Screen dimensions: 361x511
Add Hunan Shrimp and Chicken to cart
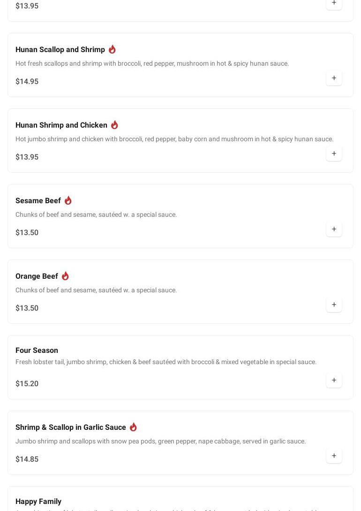click(x=334, y=154)
